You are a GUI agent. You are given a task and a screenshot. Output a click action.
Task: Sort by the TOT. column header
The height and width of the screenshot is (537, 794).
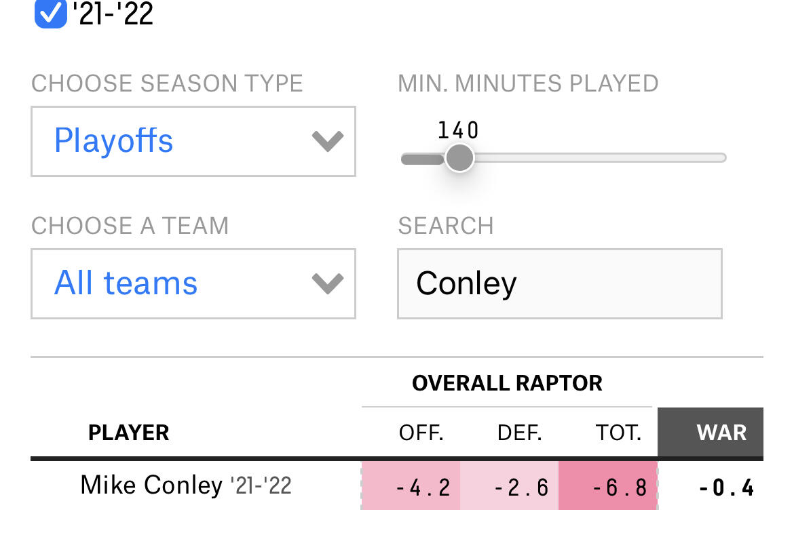pos(618,433)
